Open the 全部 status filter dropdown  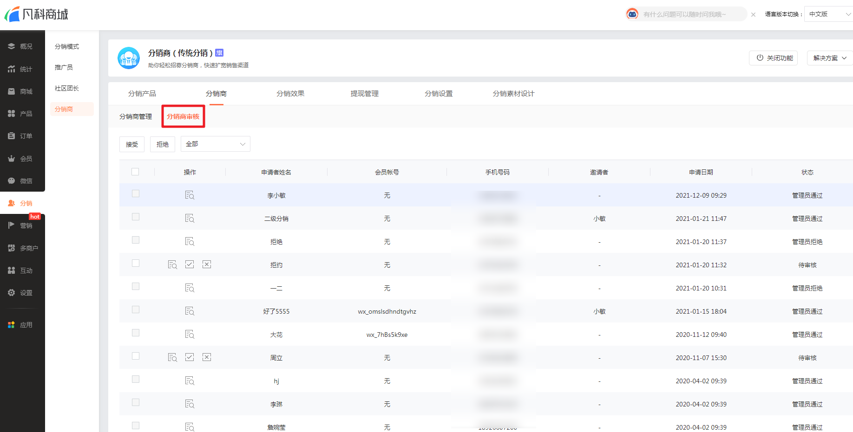tap(216, 144)
